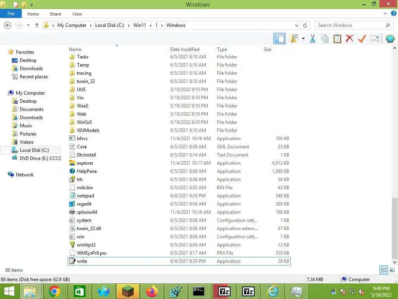Open the File ribbon tab
The image size is (398, 299).
click(11, 14)
